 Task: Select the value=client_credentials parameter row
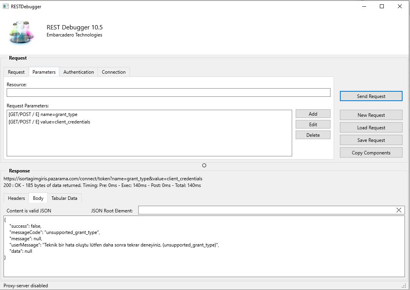(149, 122)
